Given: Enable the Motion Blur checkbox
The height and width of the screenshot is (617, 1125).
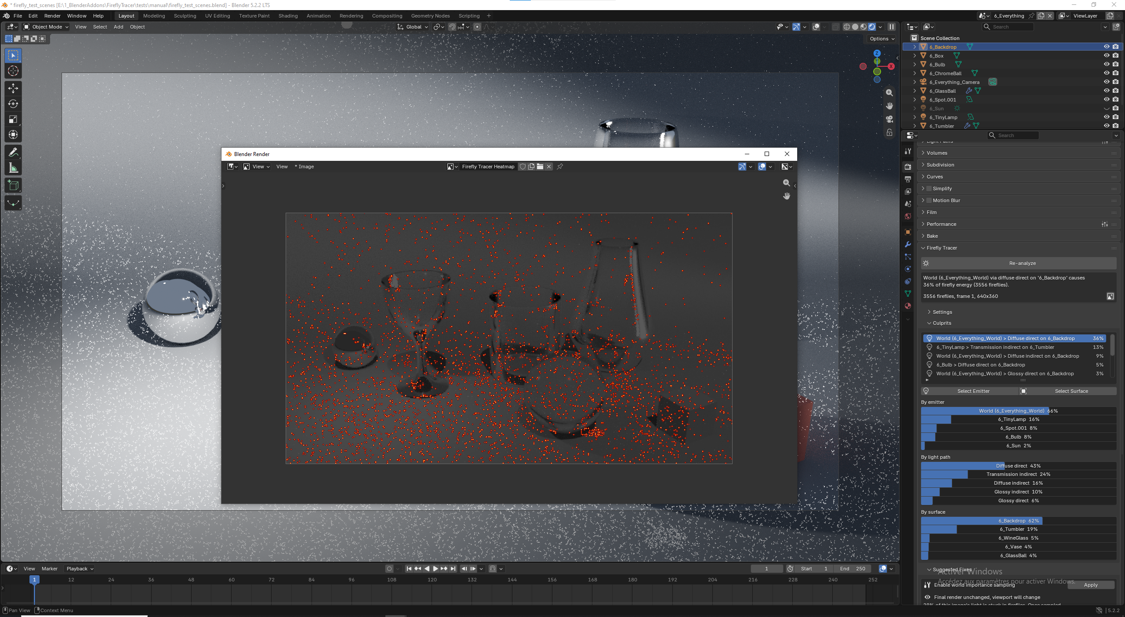Looking at the screenshot, I should [929, 200].
